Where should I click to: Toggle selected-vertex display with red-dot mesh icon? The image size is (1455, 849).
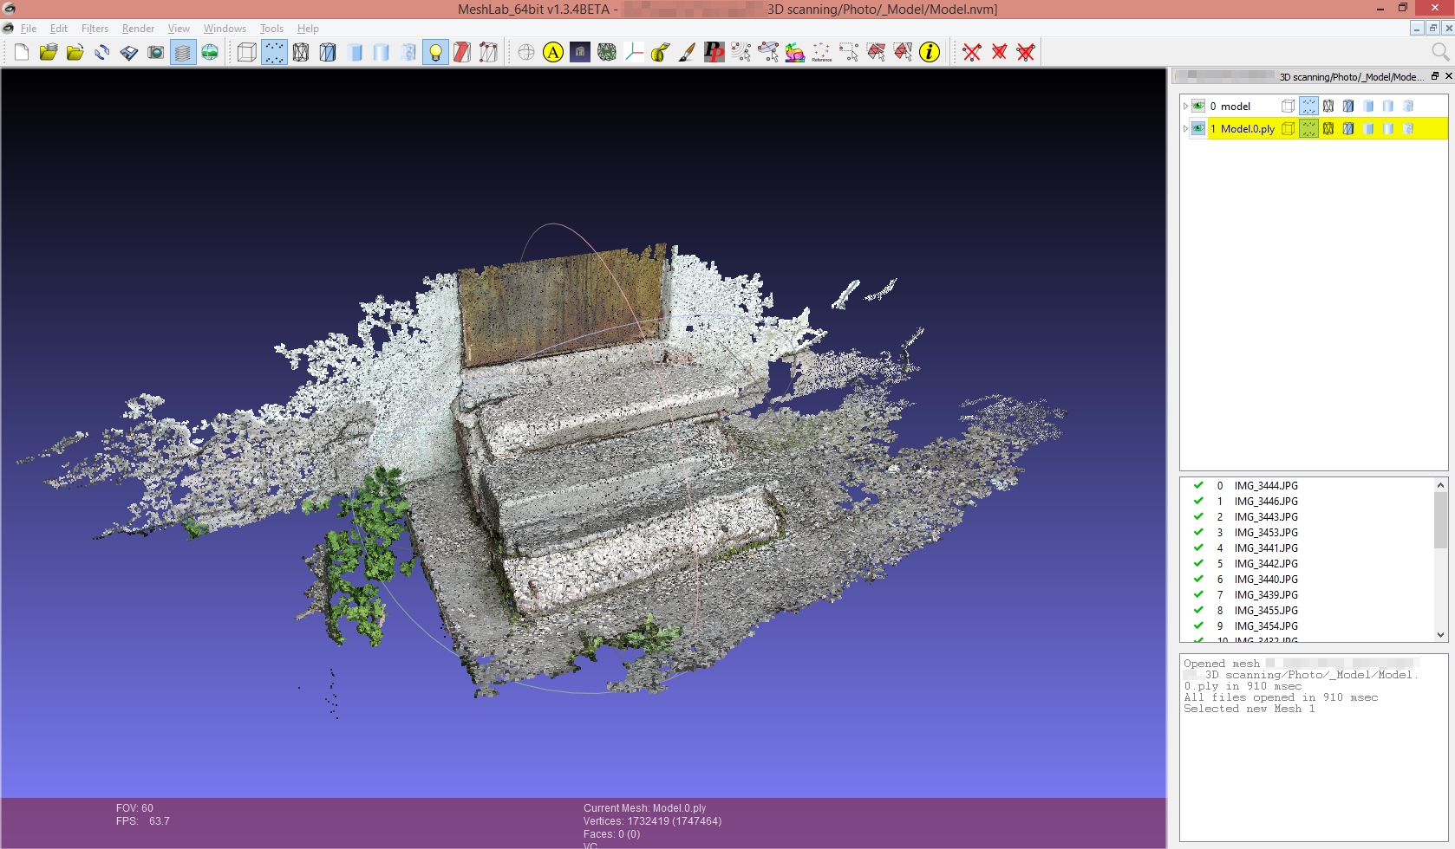coord(489,53)
